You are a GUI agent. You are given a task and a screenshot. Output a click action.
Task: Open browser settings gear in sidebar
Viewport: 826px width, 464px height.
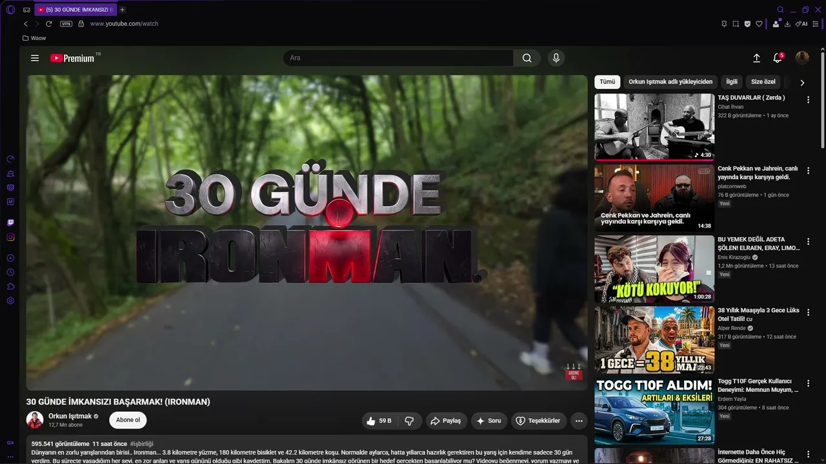pos(10,300)
